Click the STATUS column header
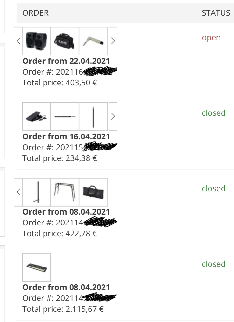 click(216, 13)
